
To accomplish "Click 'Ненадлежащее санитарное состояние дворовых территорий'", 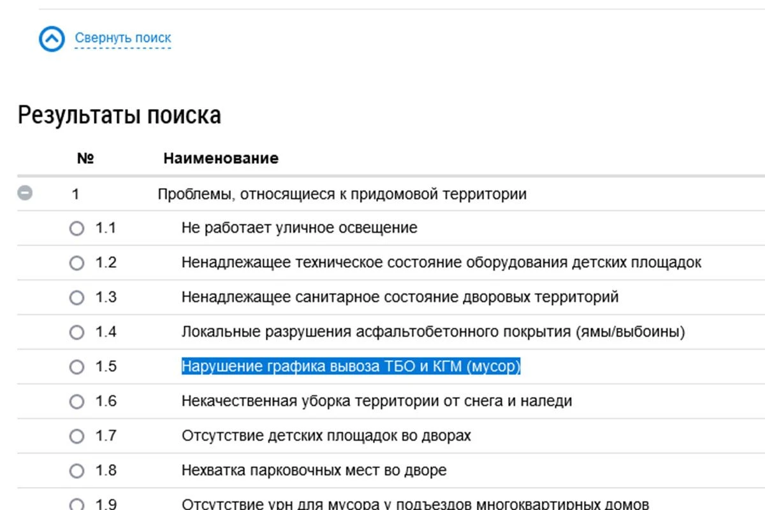I will (400, 297).
